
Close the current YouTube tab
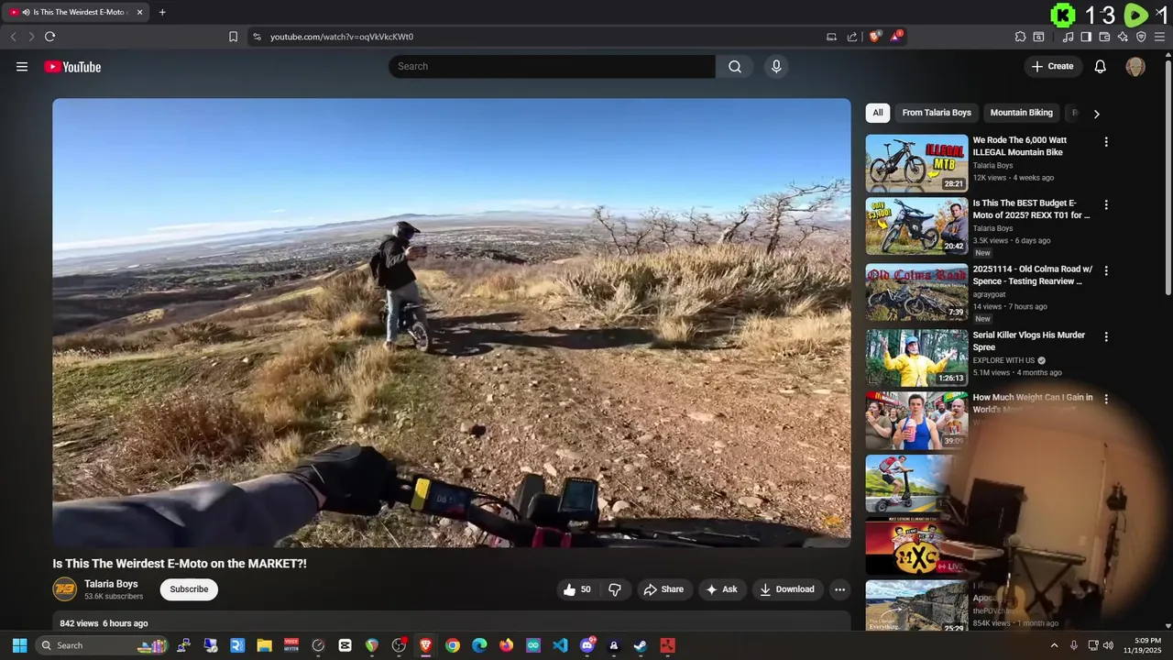pos(139,12)
